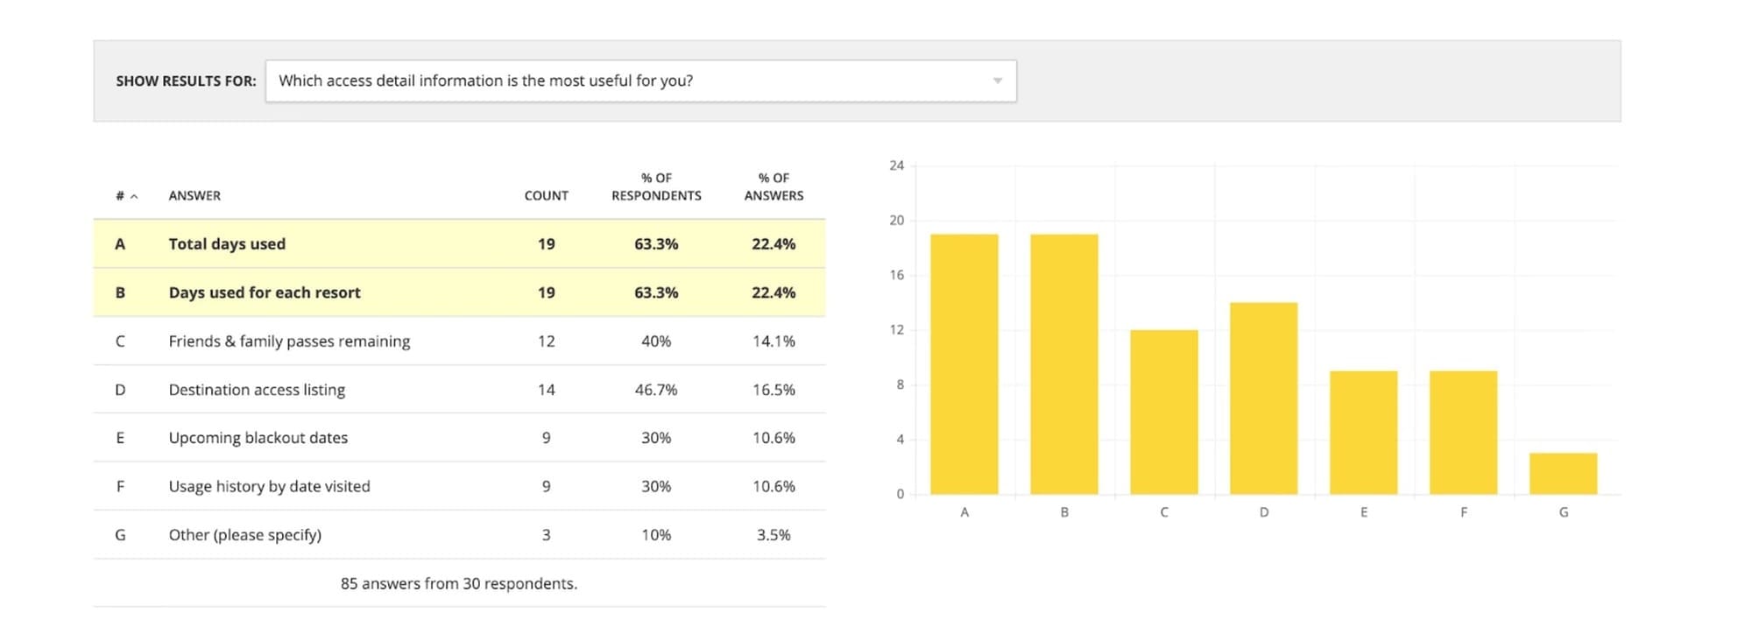The image size is (1752, 641).
Task: Select the Upcoming blackout dates row
Action: tap(258, 438)
